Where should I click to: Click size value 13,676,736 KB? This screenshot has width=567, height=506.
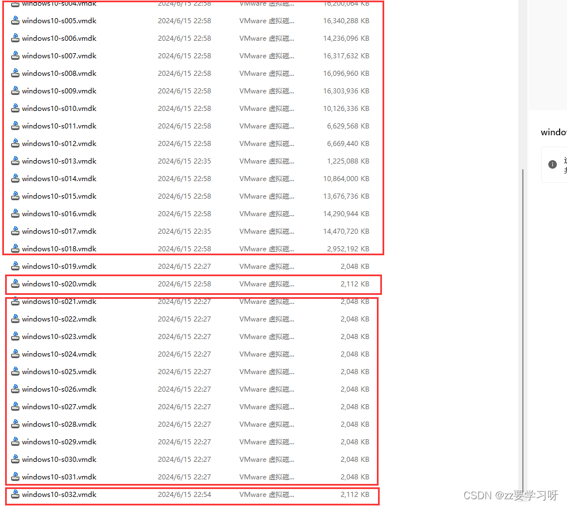pos(346,196)
